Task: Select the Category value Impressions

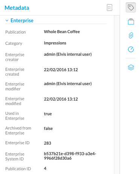Action: 55,43
